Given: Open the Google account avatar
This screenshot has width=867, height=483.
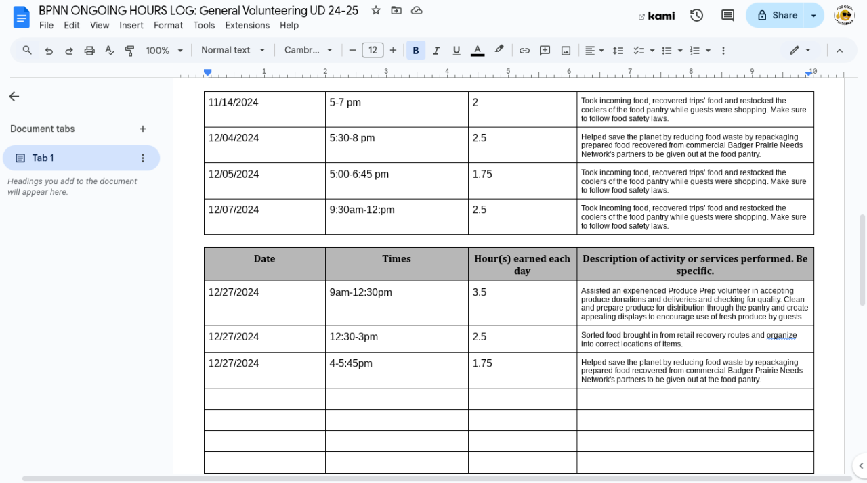Looking at the screenshot, I should click(844, 15).
